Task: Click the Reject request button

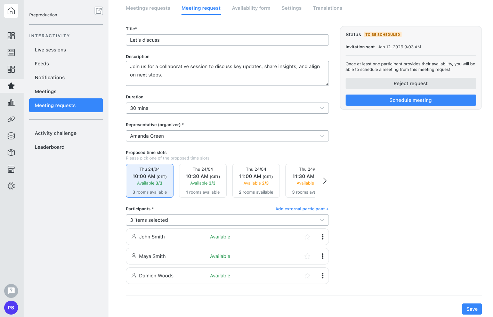Action: point(411,83)
